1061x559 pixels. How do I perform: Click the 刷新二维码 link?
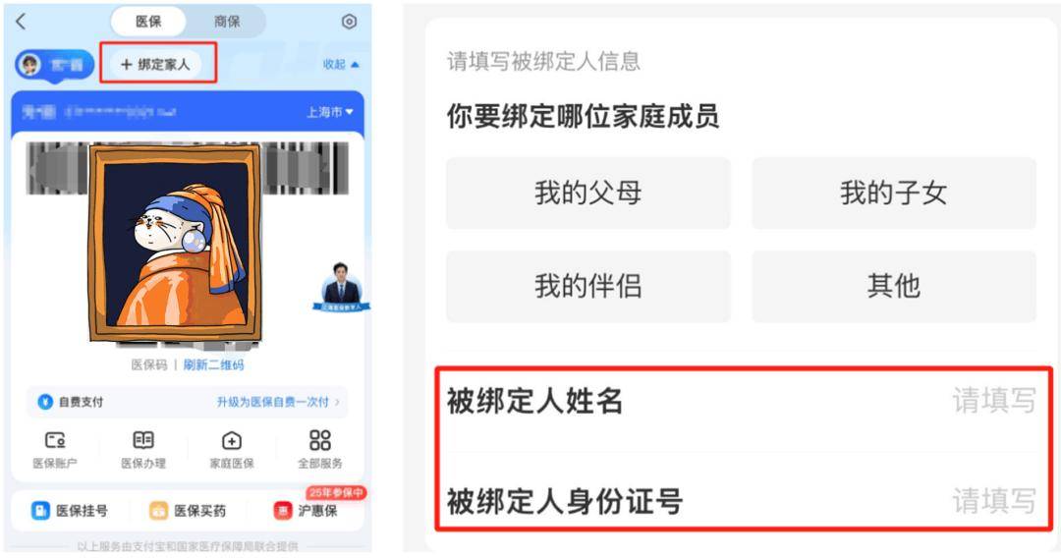(x=214, y=364)
